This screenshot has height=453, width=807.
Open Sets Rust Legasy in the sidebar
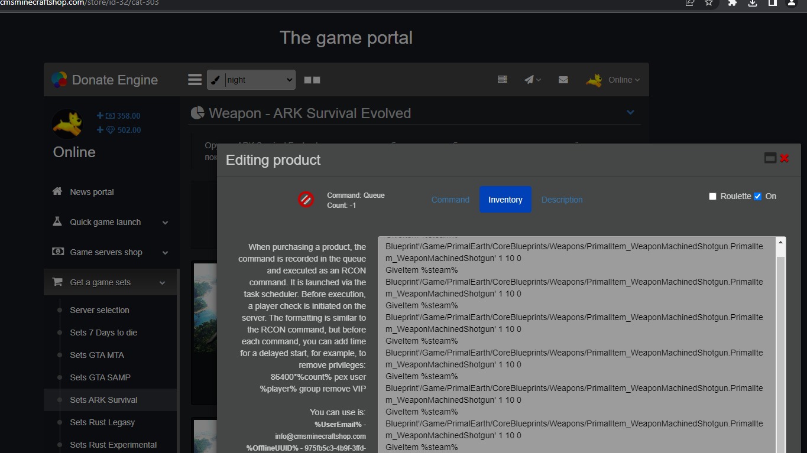tap(102, 422)
